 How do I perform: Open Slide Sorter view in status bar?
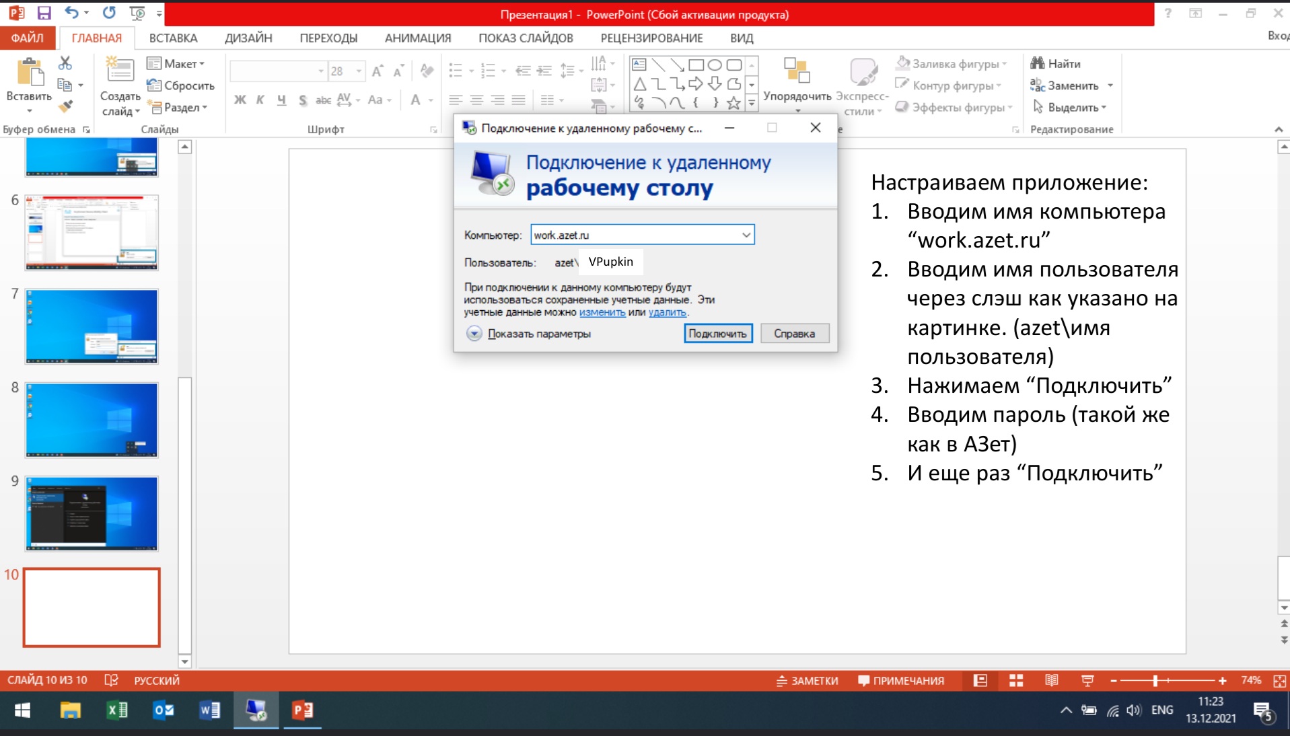pyautogui.click(x=1016, y=681)
